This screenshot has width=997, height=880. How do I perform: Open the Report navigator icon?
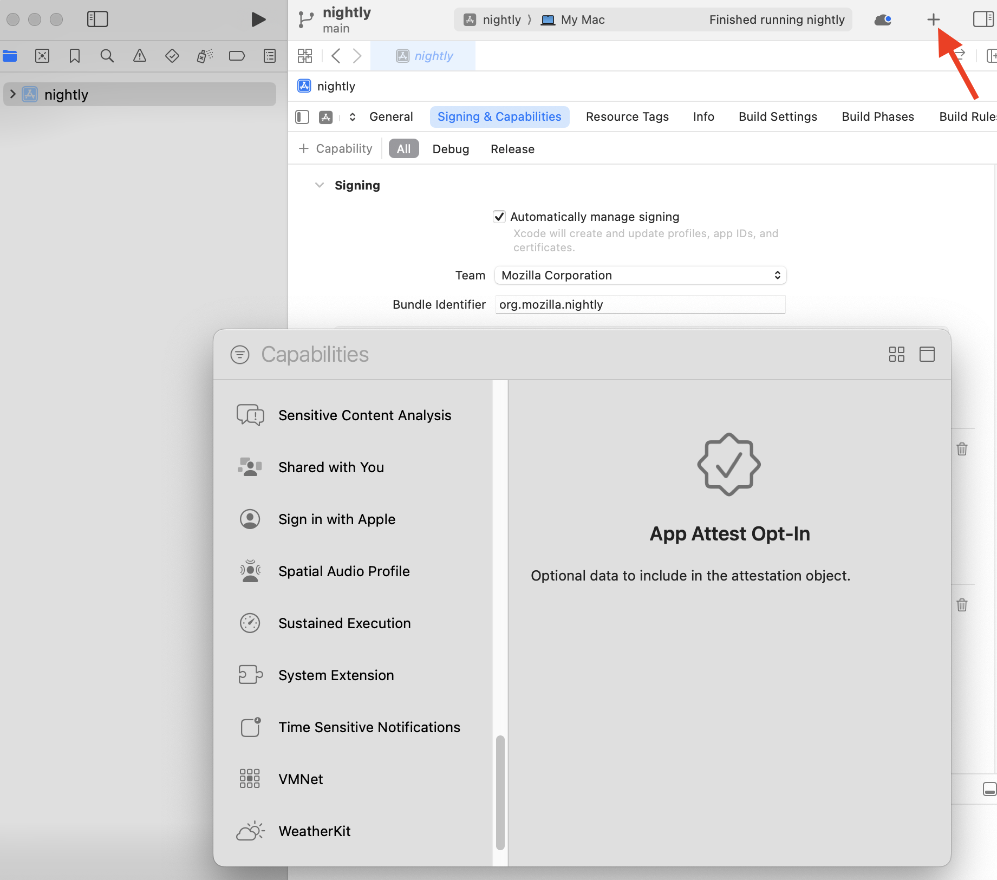click(269, 56)
